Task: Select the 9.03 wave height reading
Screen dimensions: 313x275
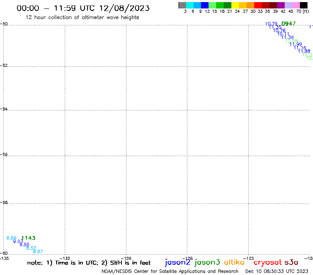Action: click(x=18, y=241)
